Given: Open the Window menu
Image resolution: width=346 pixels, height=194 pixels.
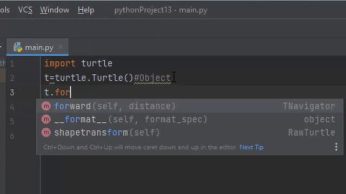Looking at the screenshot, I should (55, 10).
